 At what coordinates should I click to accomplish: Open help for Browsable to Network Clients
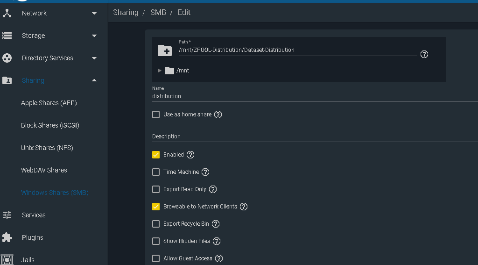pyautogui.click(x=244, y=207)
